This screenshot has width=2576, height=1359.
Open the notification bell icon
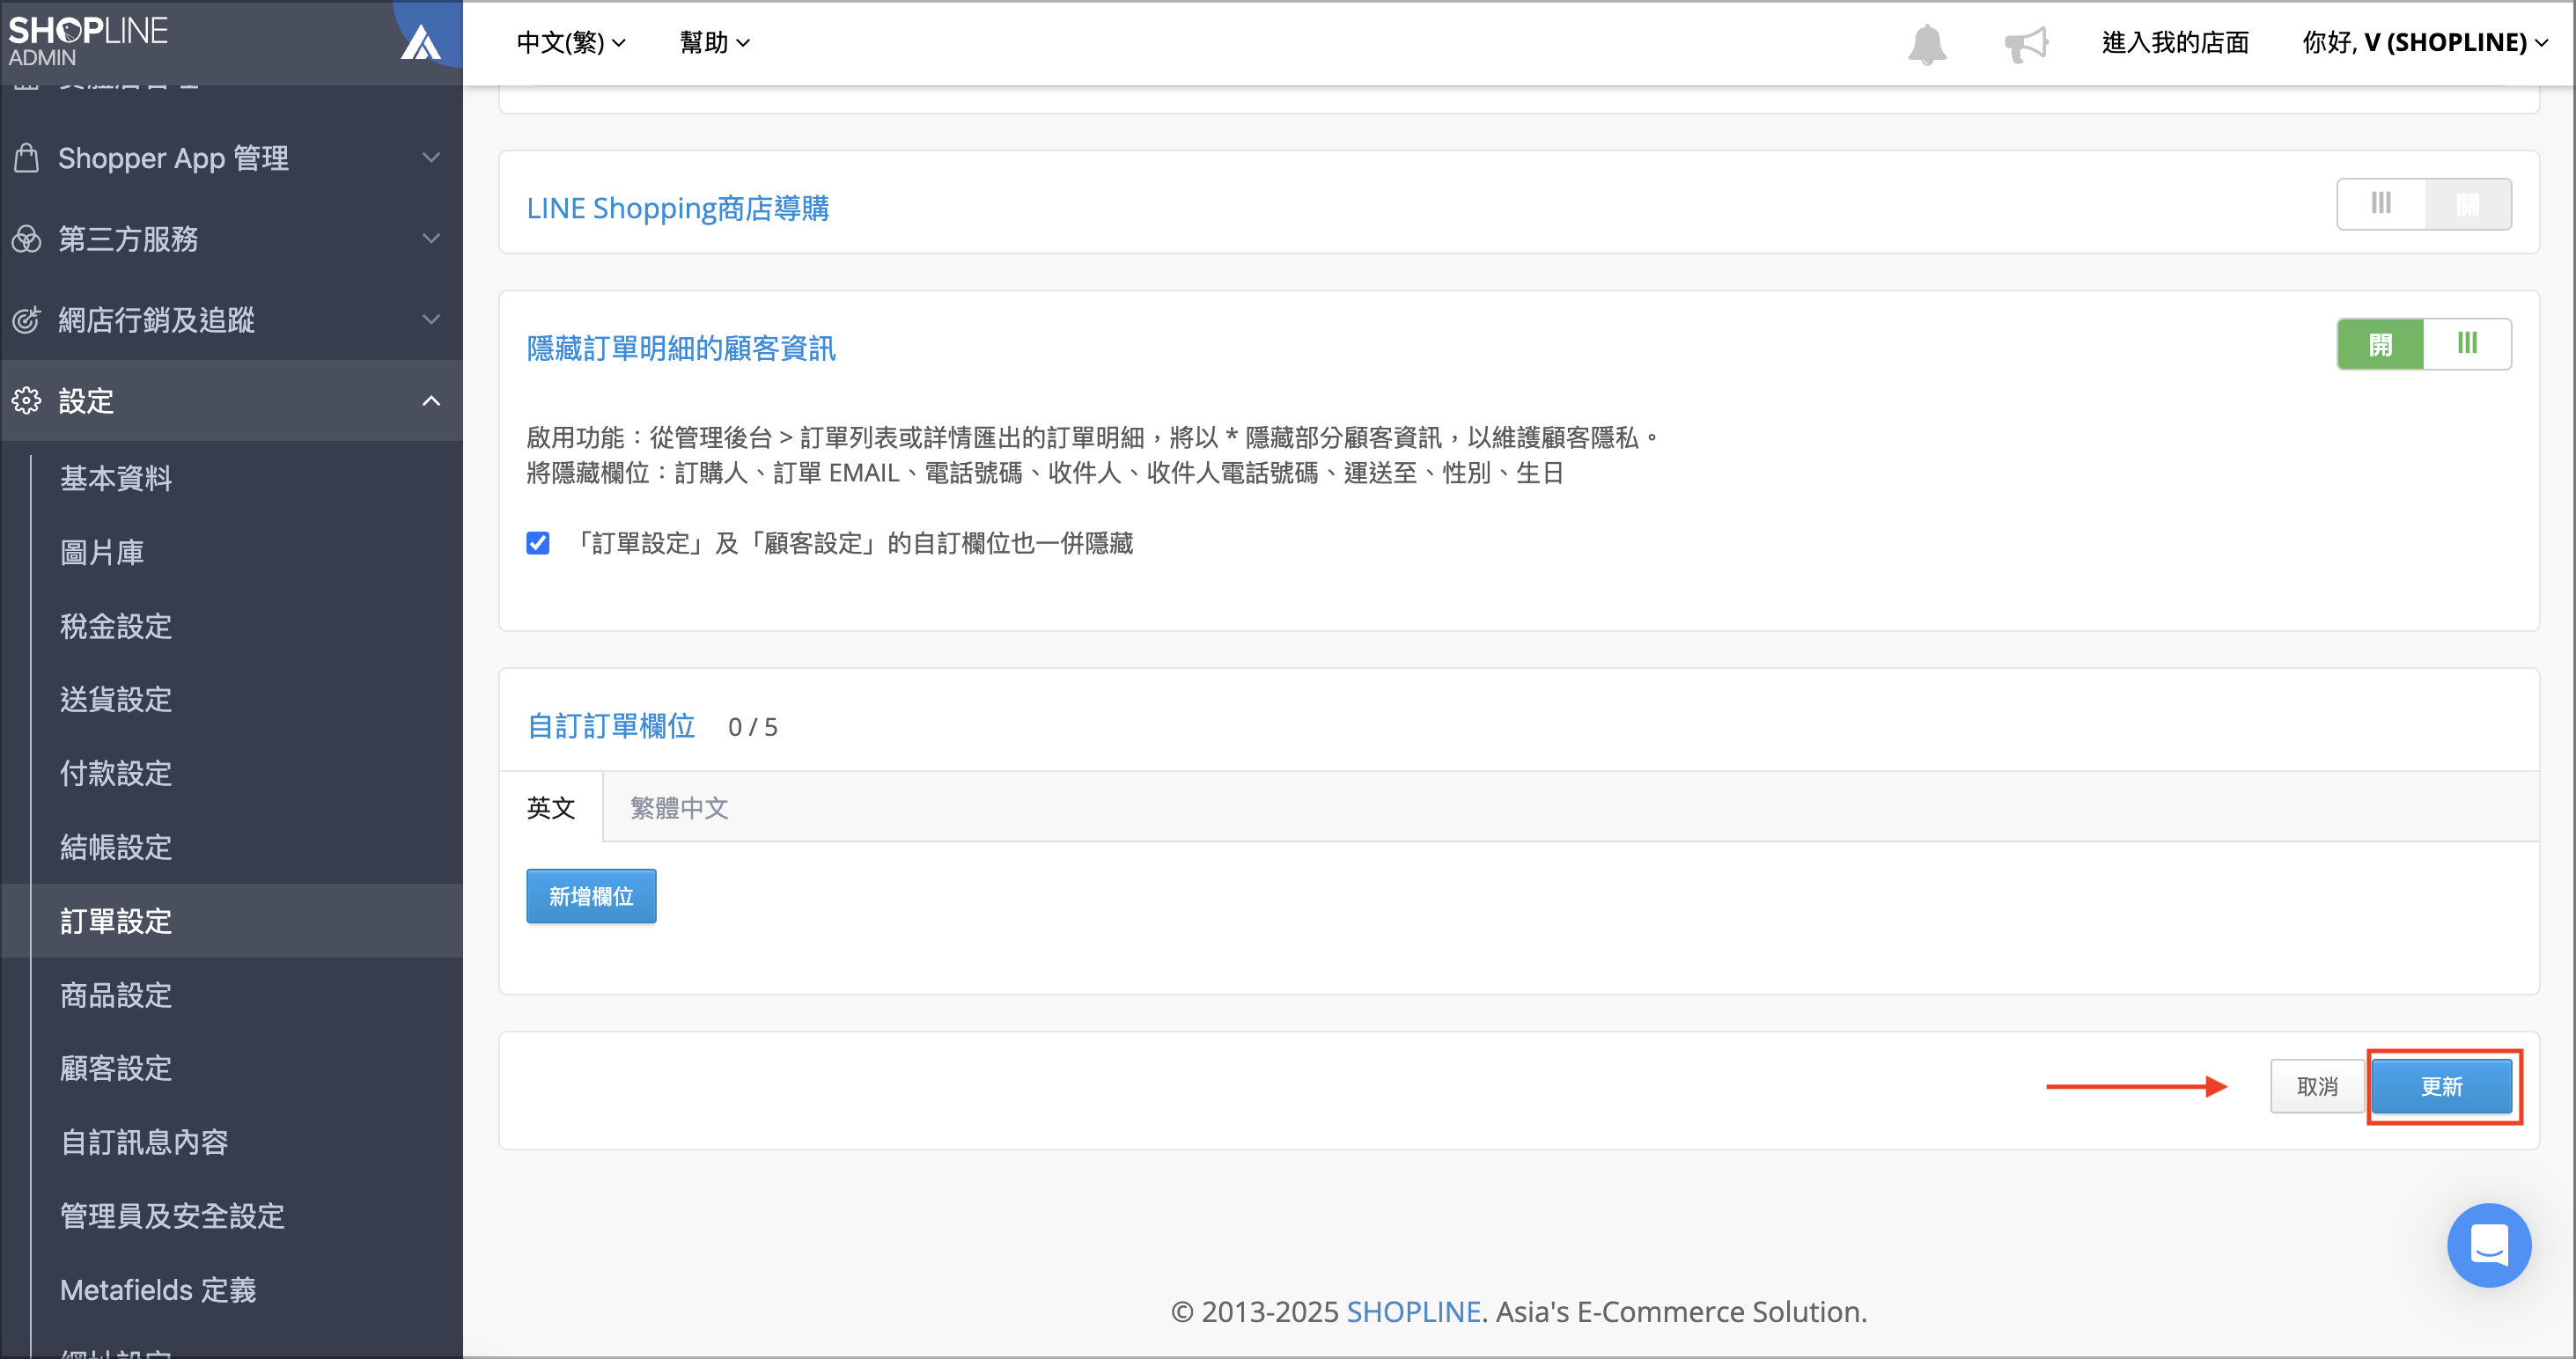[x=1927, y=44]
